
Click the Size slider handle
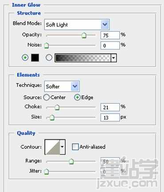click(x=52, y=118)
